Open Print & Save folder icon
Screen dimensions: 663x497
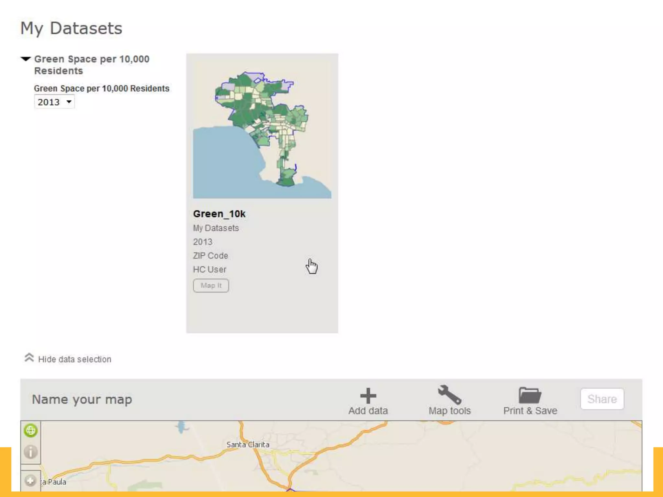tap(530, 395)
